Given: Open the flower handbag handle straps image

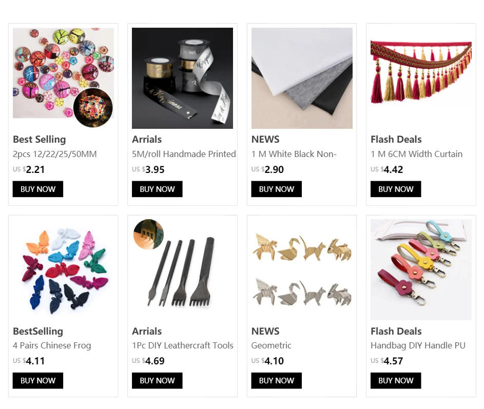Looking at the screenshot, I should tap(421, 270).
